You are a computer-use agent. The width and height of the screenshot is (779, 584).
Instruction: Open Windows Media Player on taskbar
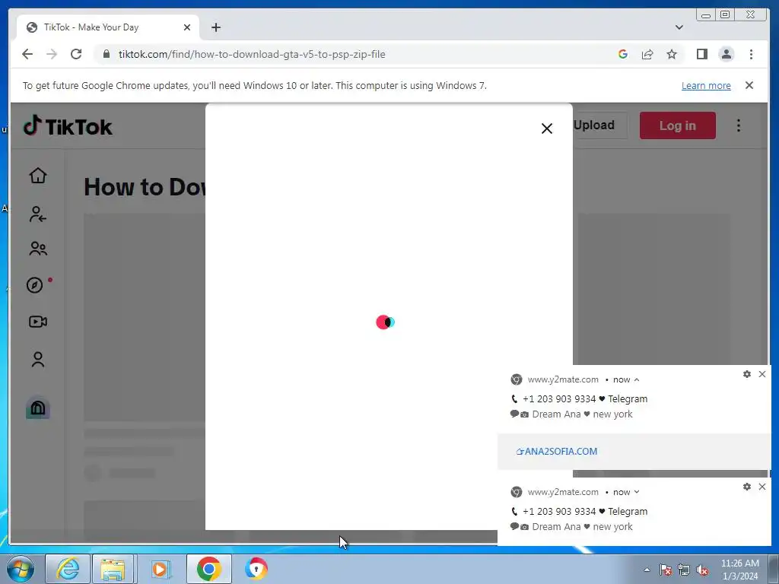[160, 569]
